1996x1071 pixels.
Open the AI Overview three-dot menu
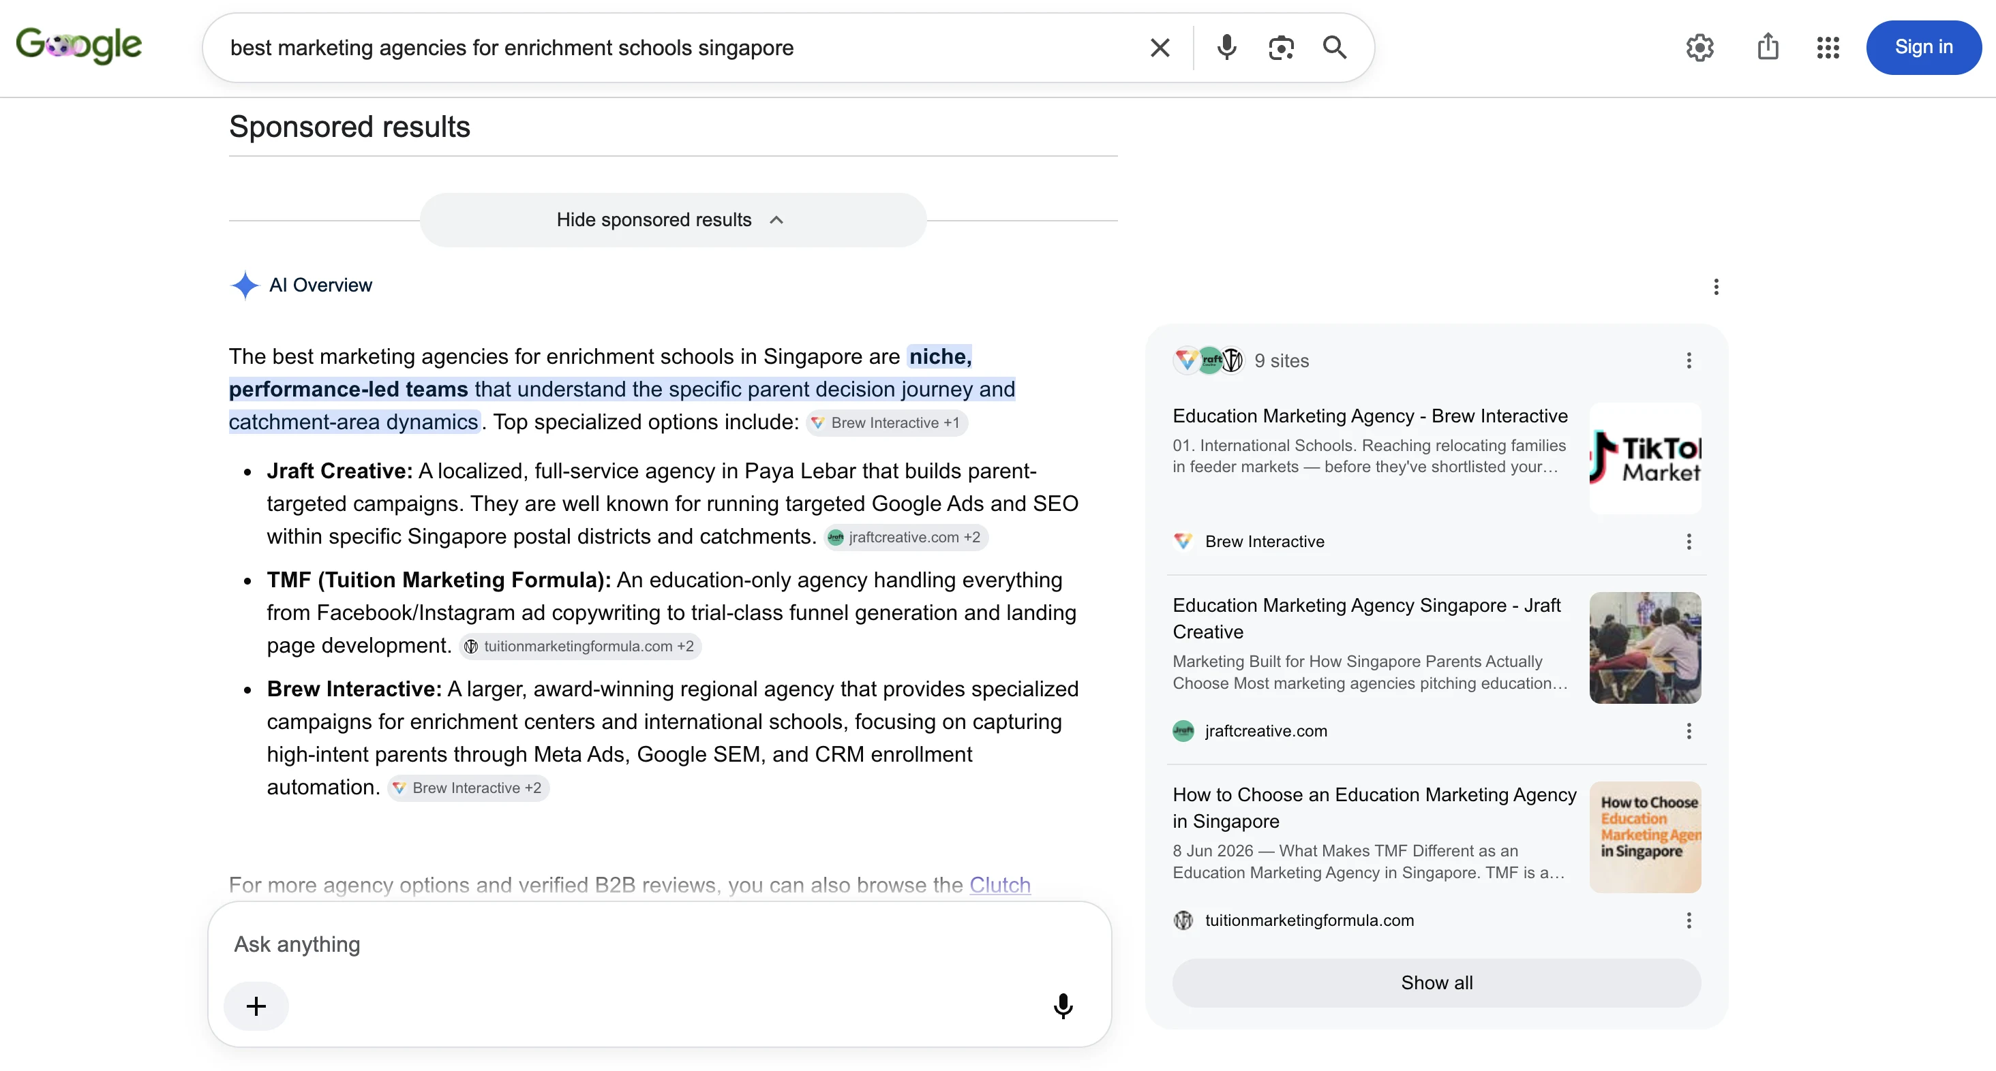click(1717, 288)
